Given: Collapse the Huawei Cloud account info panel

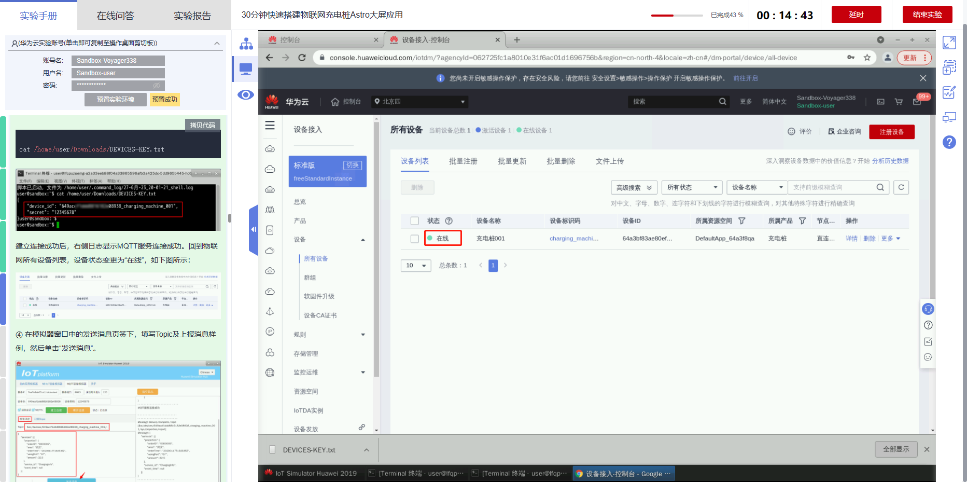Looking at the screenshot, I should (x=217, y=43).
